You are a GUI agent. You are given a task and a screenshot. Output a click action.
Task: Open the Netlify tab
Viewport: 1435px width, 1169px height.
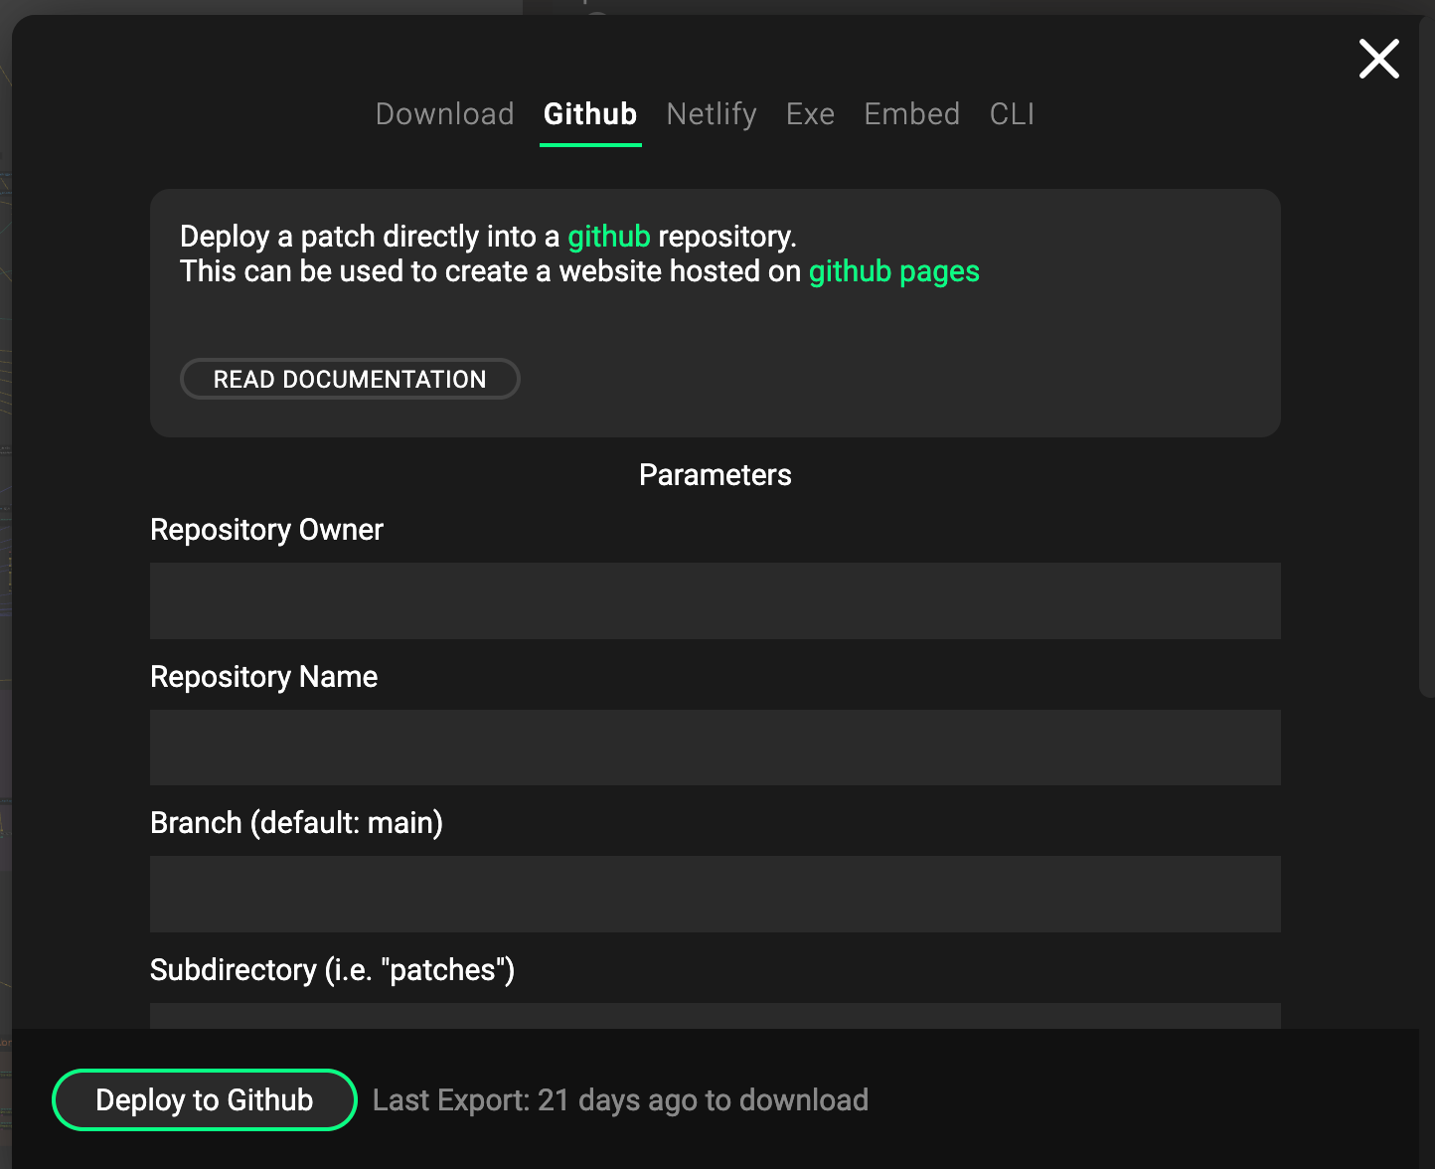coord(712,114)
